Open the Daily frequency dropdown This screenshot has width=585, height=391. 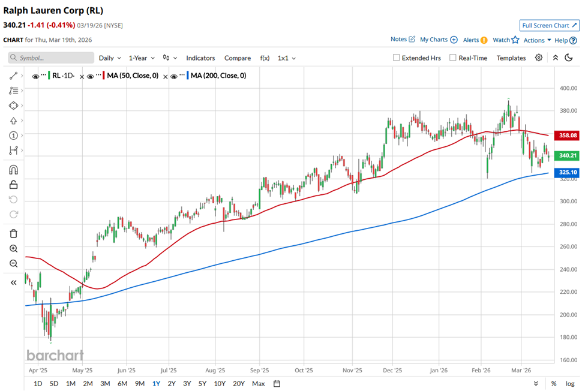click(110, 58)
